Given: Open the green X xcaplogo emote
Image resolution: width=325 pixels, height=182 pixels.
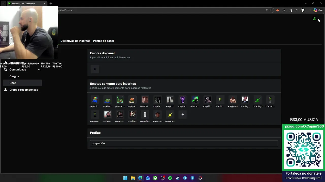Looking at the screenshot, I should pyautogui.click(x=258, y=100).
